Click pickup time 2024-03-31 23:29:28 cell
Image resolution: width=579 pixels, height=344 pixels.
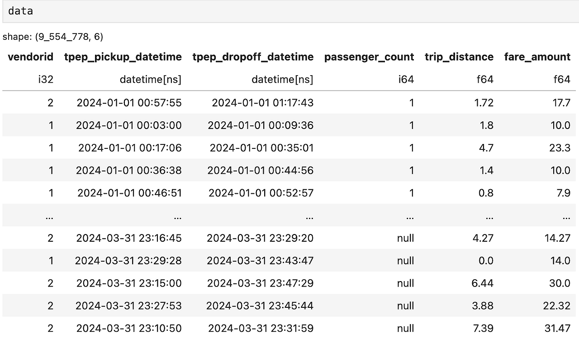pos(128,261)
